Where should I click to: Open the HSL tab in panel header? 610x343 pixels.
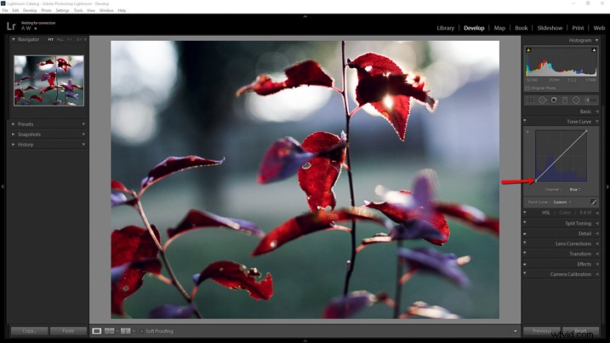point(546,213)
